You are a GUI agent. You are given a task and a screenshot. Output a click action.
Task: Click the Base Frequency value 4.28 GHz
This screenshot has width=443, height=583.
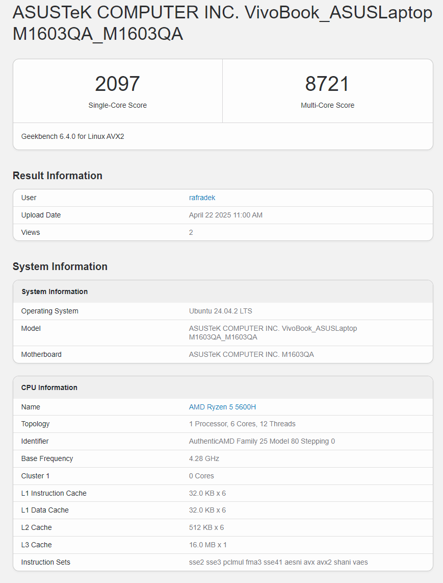[x=204, y=459]
